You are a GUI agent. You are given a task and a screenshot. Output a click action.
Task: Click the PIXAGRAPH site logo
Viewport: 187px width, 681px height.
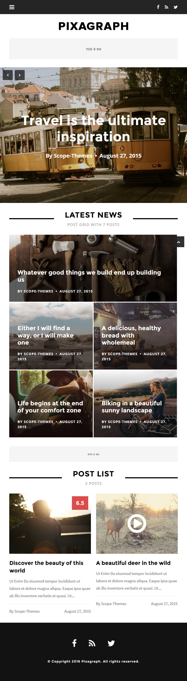coord(93,26)
